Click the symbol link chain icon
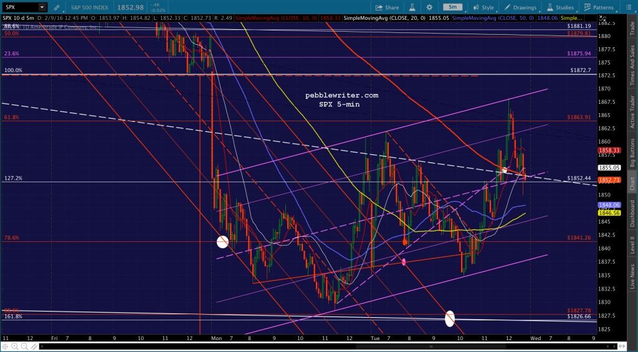This screenshot has height=352, width=638. pyautogui.click(x=57, y=7)
